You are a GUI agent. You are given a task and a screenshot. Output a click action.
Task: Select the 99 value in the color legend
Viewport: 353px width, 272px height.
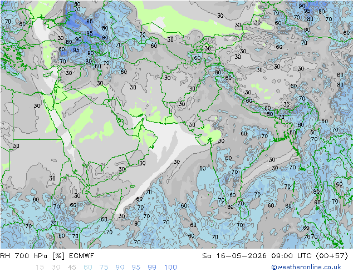click(x=152, y=268)
